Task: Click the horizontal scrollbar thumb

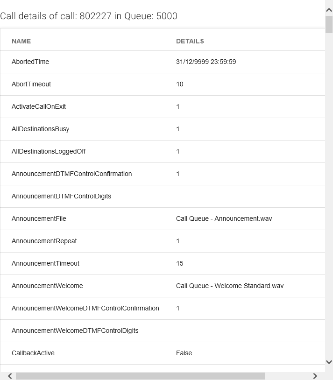Action: pyautogui.click(x=140, y=376)
